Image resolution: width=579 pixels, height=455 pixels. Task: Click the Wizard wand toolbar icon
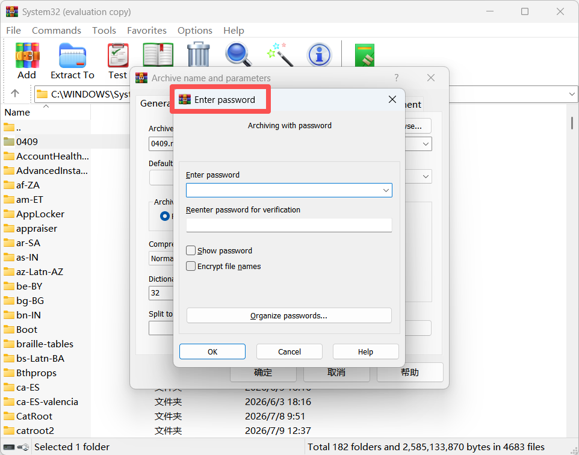click(279, 54)
